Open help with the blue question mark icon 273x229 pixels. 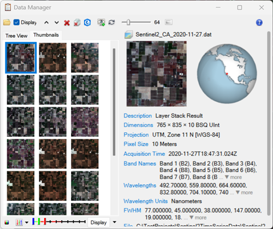coord(259,22)
